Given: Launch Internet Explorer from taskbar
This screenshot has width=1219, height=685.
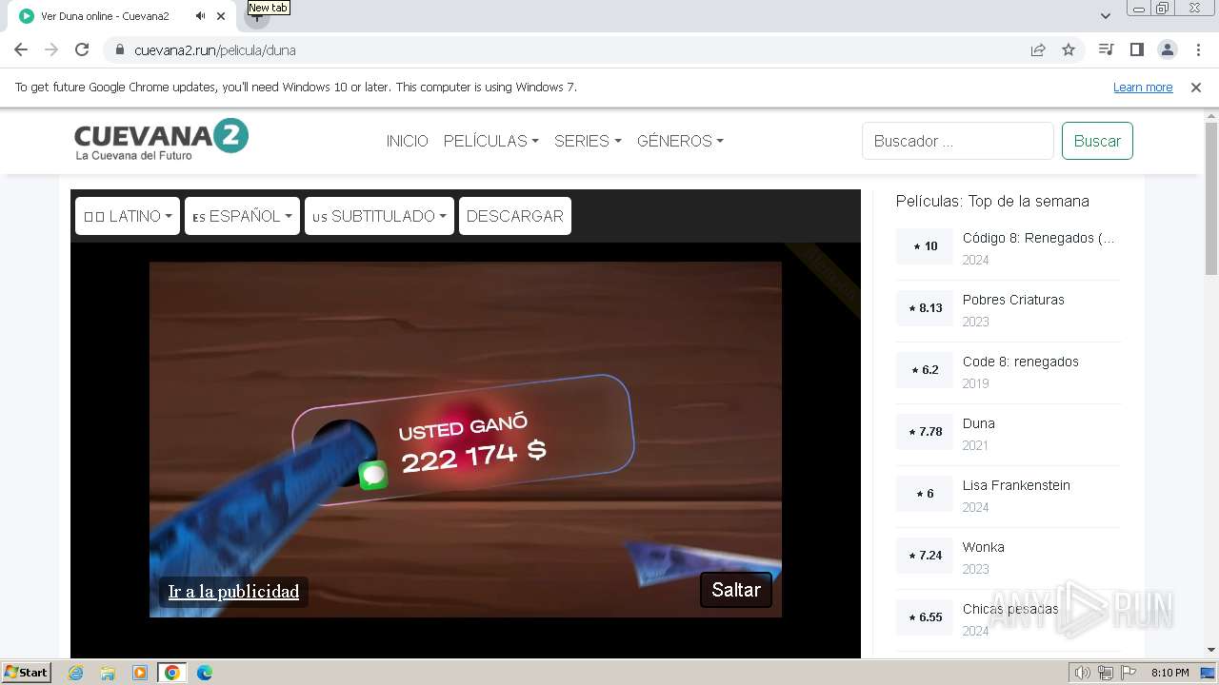Looking at the screenshot, I should (75, 673).
